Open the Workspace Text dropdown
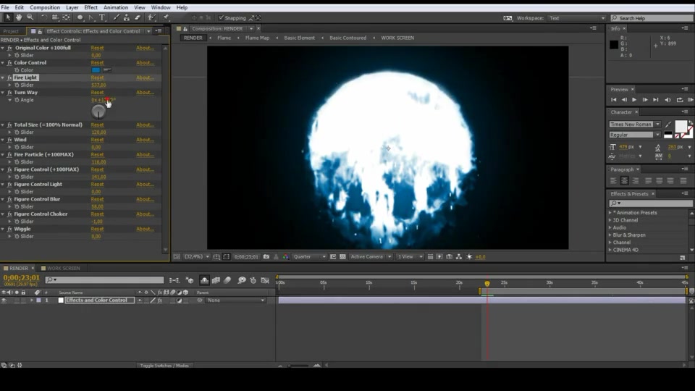The image size is (695, 391). (x=577, y=18)
